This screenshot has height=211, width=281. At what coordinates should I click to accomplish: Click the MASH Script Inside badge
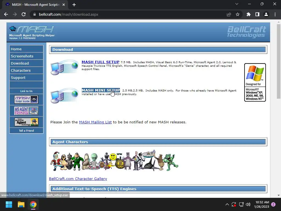point(26,99)
